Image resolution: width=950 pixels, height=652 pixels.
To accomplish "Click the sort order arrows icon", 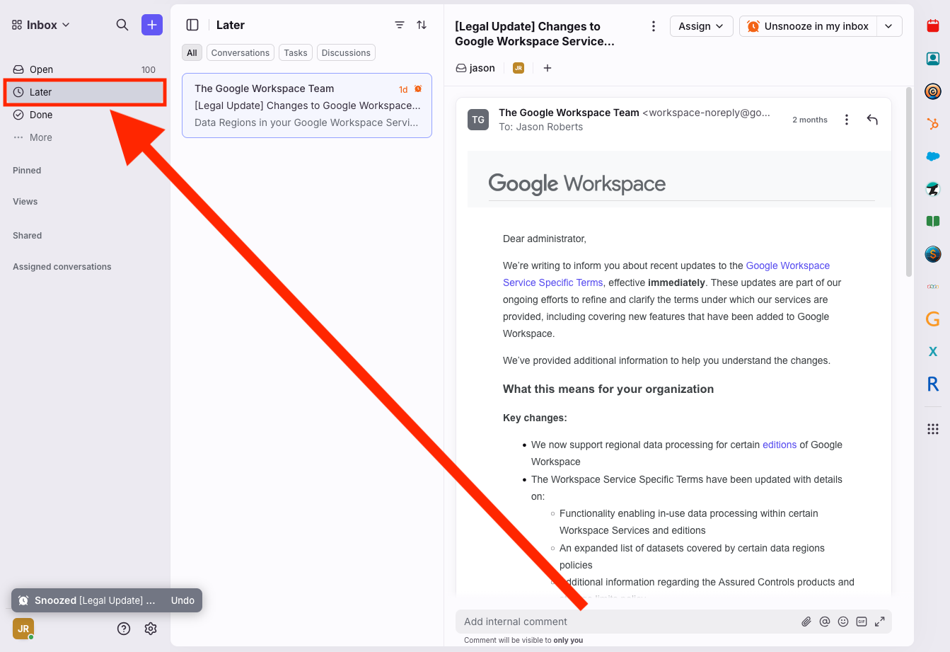I will tap(422, 25).
